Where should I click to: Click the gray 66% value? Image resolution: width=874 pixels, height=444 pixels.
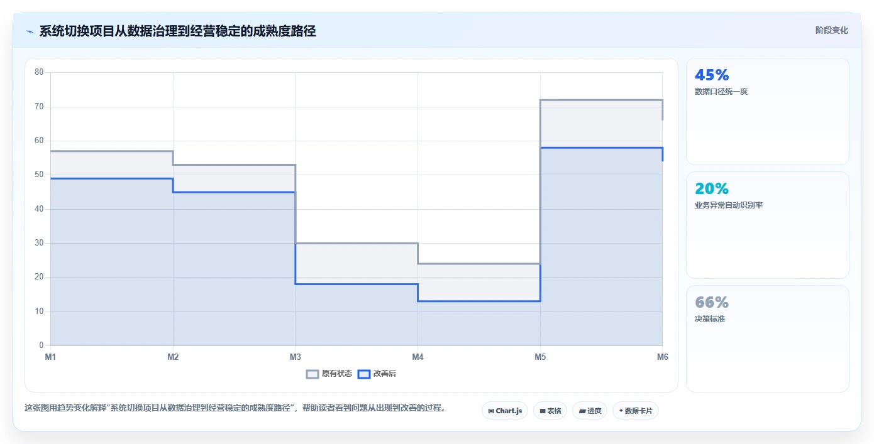point(712,302)
